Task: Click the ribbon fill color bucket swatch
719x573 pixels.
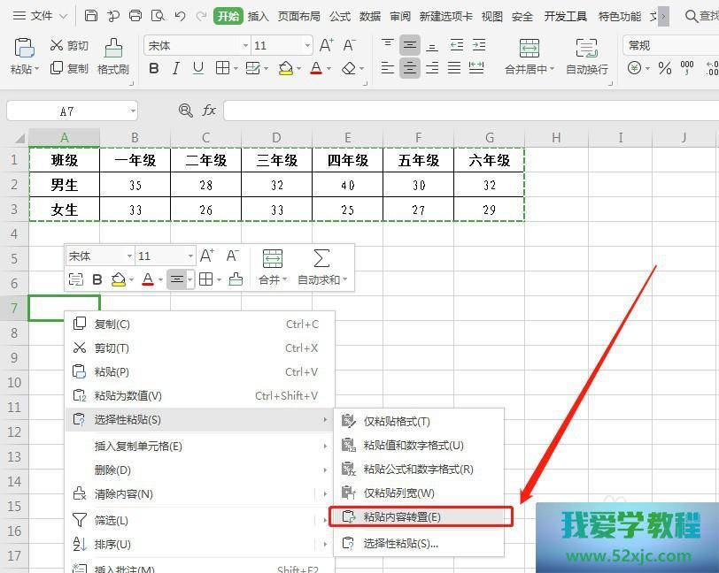Action: tap(285, 68)
